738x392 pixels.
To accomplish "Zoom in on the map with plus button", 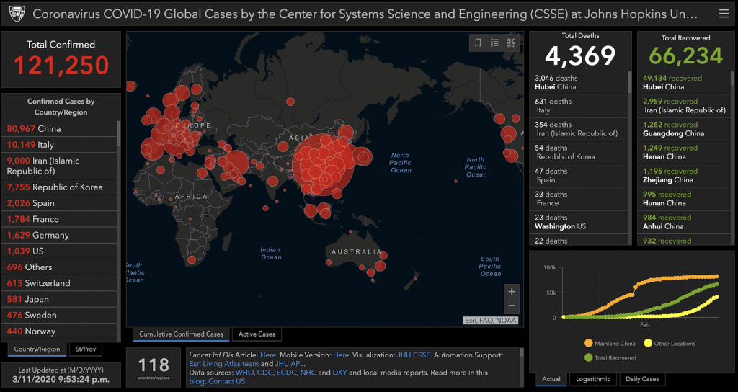I will [x=512, y=292].
